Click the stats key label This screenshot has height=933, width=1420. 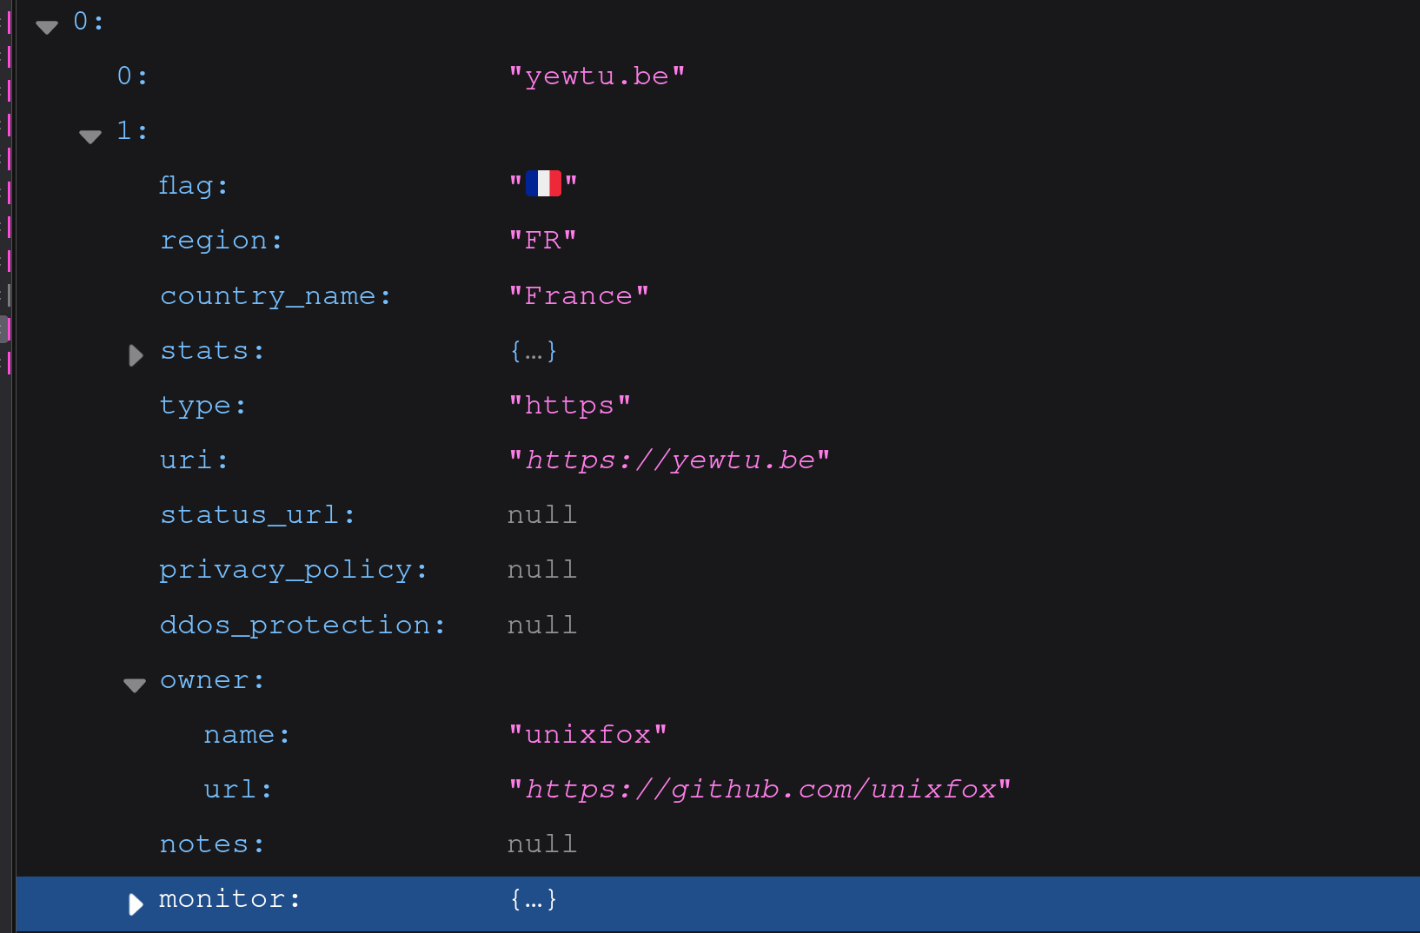coord(212,351)
